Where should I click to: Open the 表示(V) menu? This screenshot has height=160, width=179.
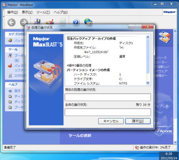(27, 12)
